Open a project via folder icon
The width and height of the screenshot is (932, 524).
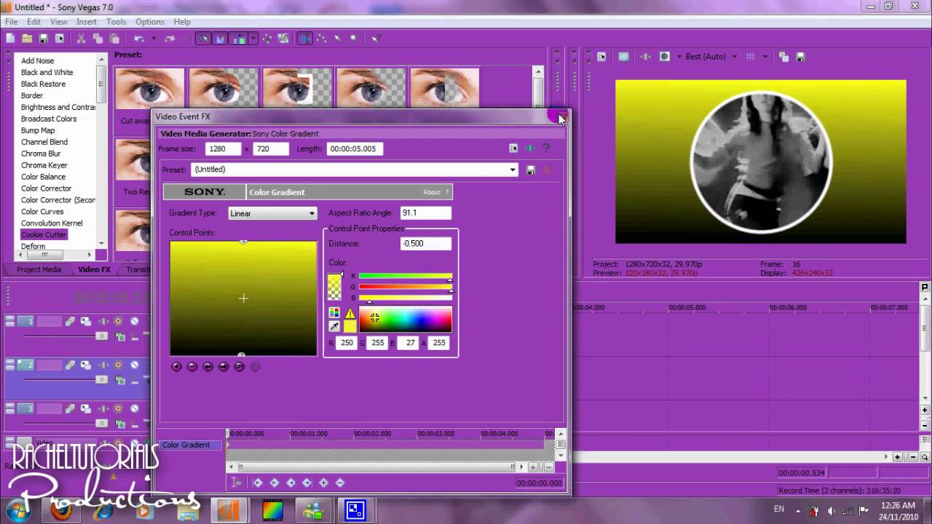(x=27, y=39)
